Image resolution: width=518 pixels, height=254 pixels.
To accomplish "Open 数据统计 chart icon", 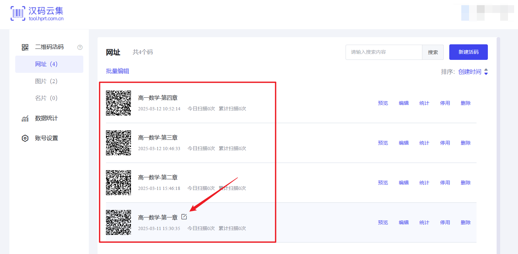I will [x=25, y=118].
